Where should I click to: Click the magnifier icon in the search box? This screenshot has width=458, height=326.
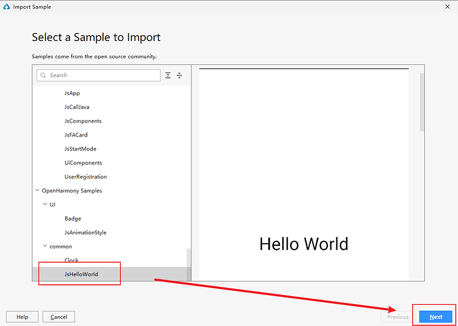[x=43, y=76]
